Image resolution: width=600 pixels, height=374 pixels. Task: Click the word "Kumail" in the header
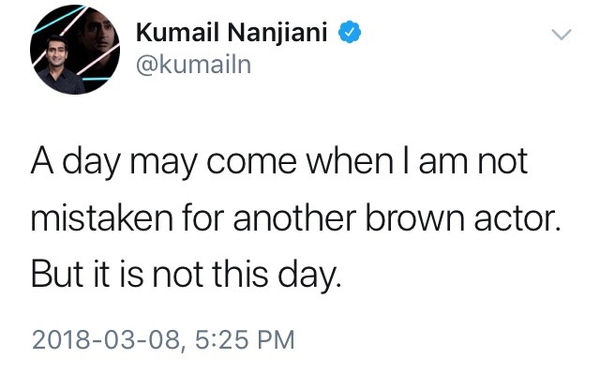(x=178, y=32)
